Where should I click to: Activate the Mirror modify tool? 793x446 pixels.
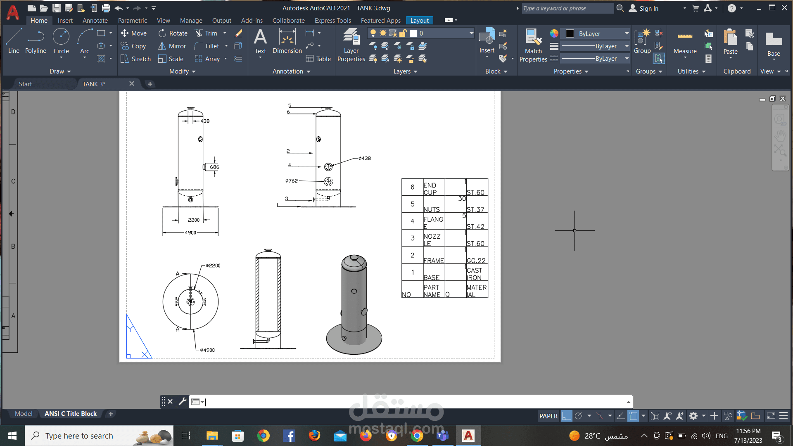(172, 46)
